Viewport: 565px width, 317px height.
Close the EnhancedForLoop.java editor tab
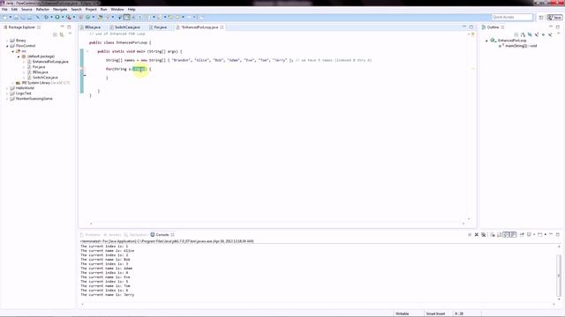click(x=222, y=27)
